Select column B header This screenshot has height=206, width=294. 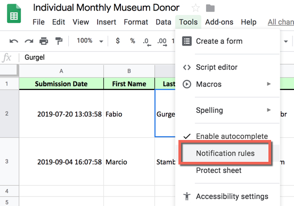coord(129,71)
